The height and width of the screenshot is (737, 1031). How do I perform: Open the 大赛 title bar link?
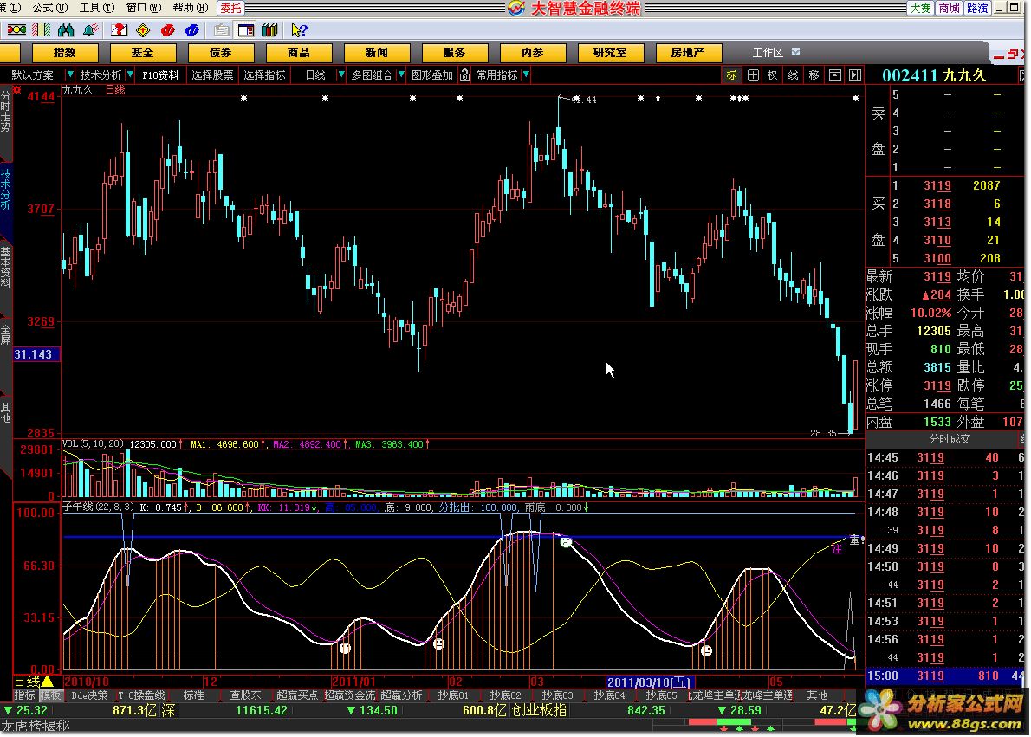click(920, 8)
